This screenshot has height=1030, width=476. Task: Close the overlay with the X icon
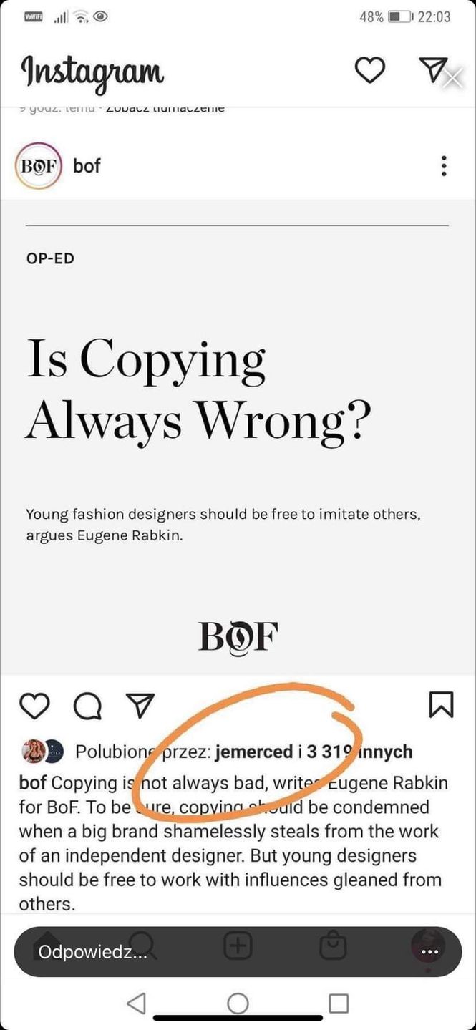pos(453,79)
